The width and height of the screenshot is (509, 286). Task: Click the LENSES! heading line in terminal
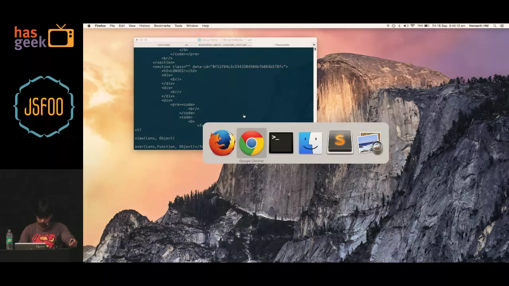click(x=179, y=71)
